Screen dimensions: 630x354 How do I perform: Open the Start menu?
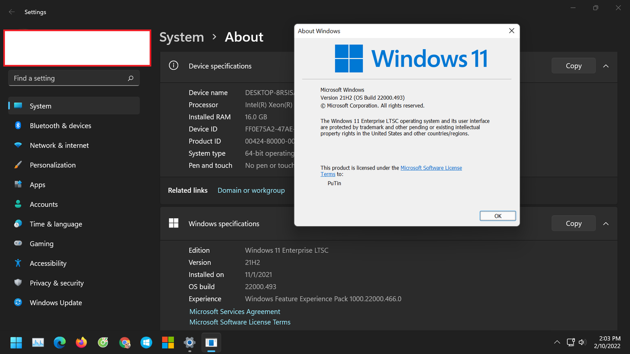coord(16,342)
